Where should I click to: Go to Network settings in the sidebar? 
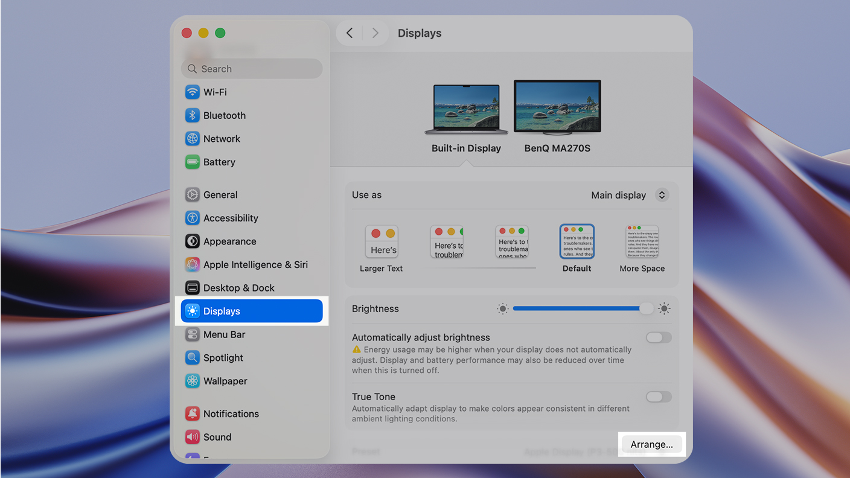pyautogui.click(x=252, y=139)
